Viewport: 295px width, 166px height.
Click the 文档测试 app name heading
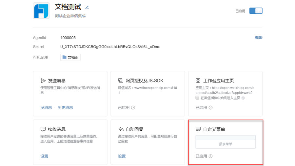[x=68, y=7]
